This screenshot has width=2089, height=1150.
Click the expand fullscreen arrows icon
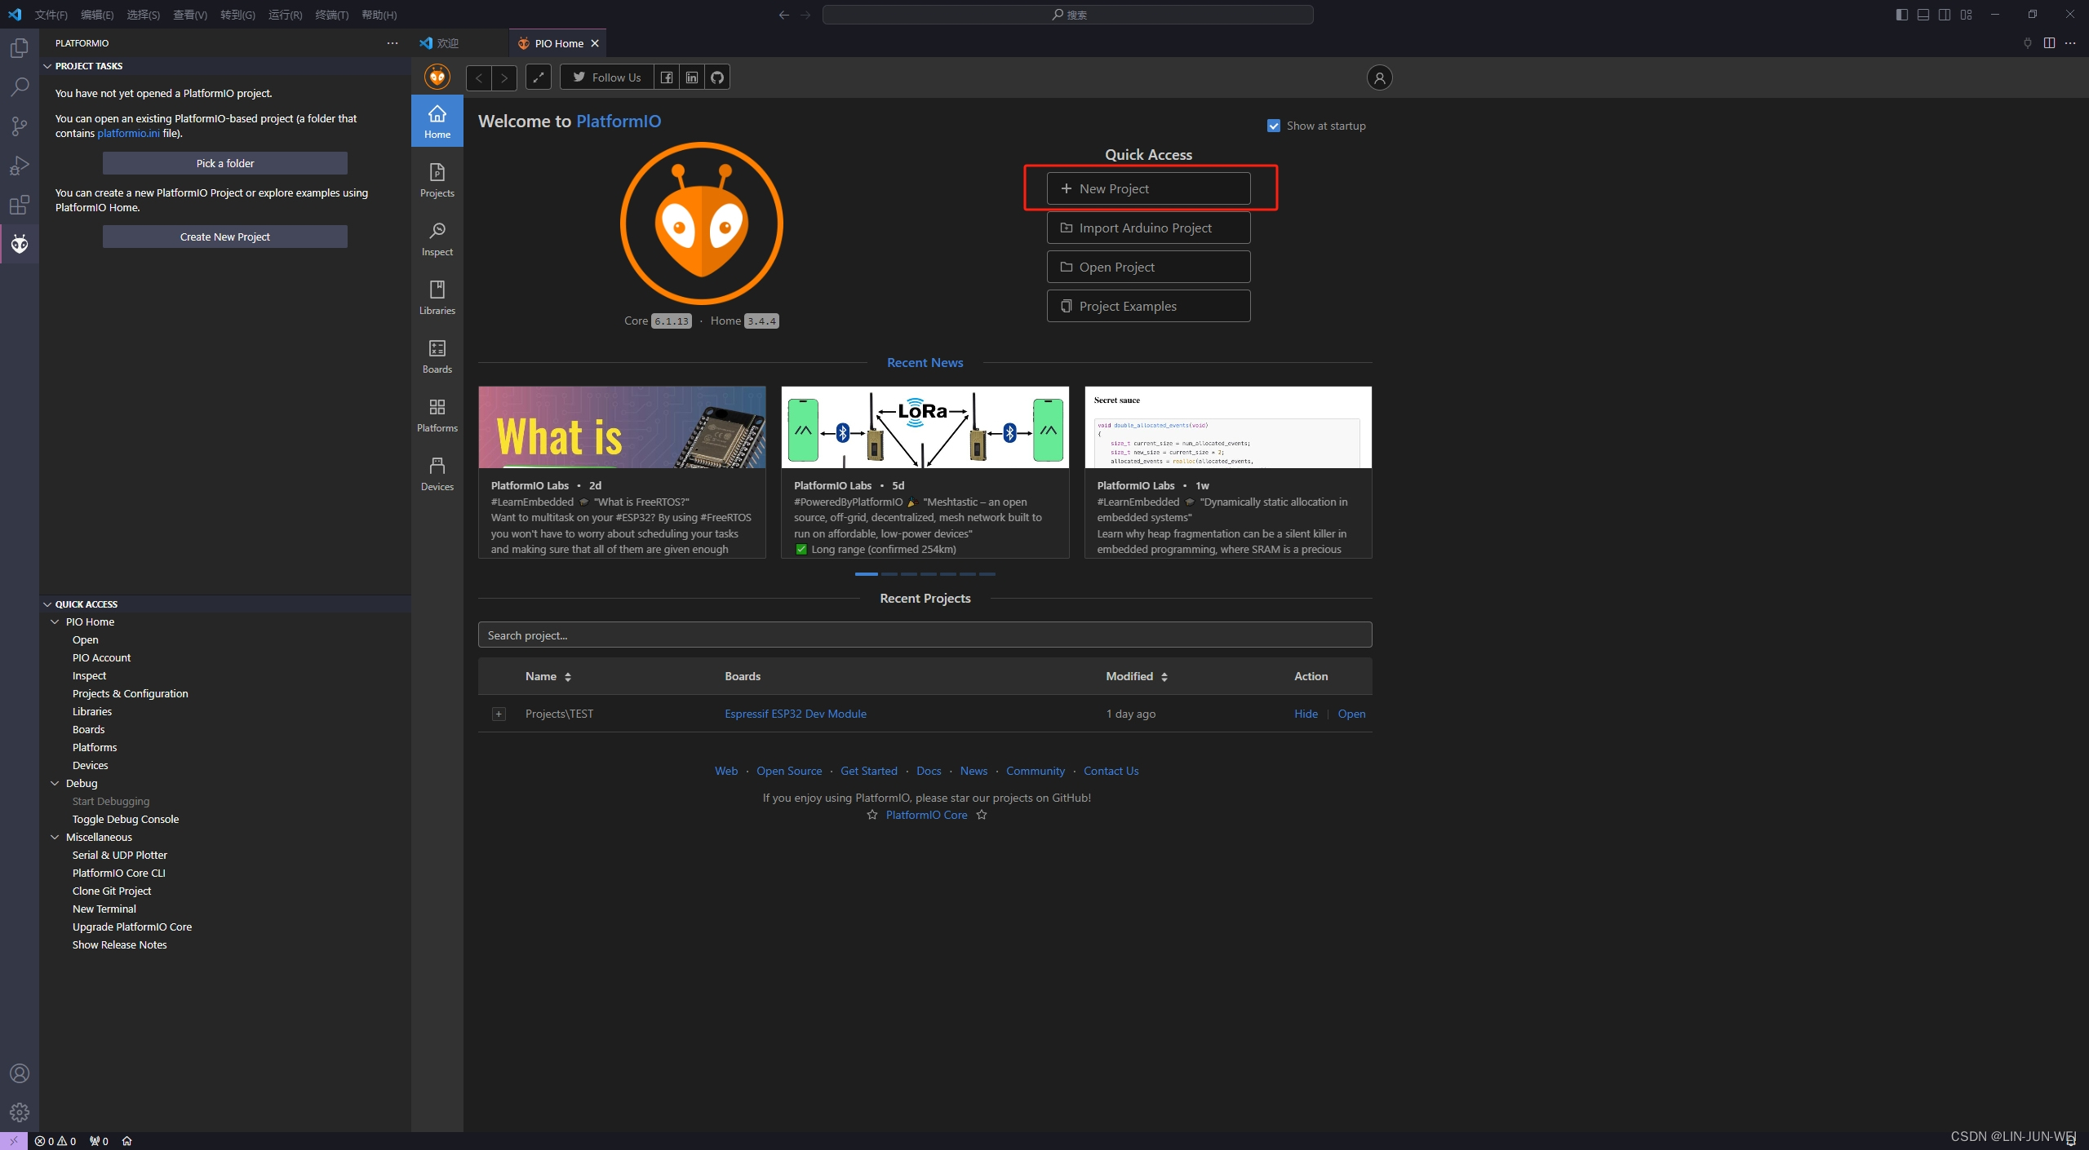point(539,77)
